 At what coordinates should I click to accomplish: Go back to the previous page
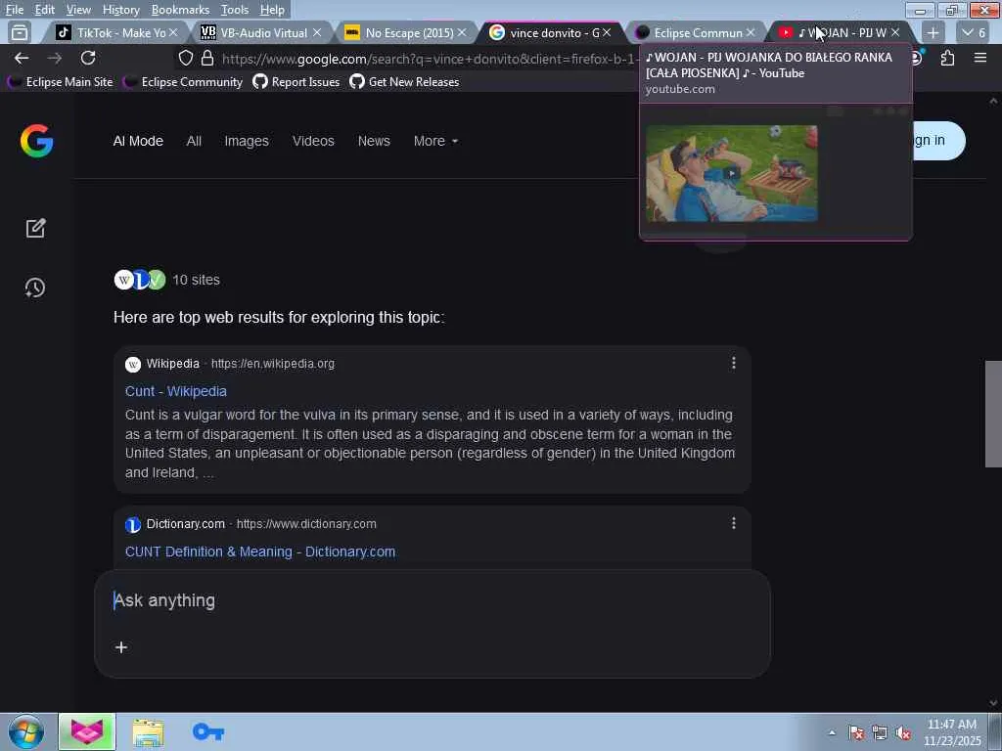point(22,58)
